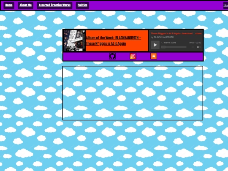Open the Album of the Week link

click(x=114, y=41)
